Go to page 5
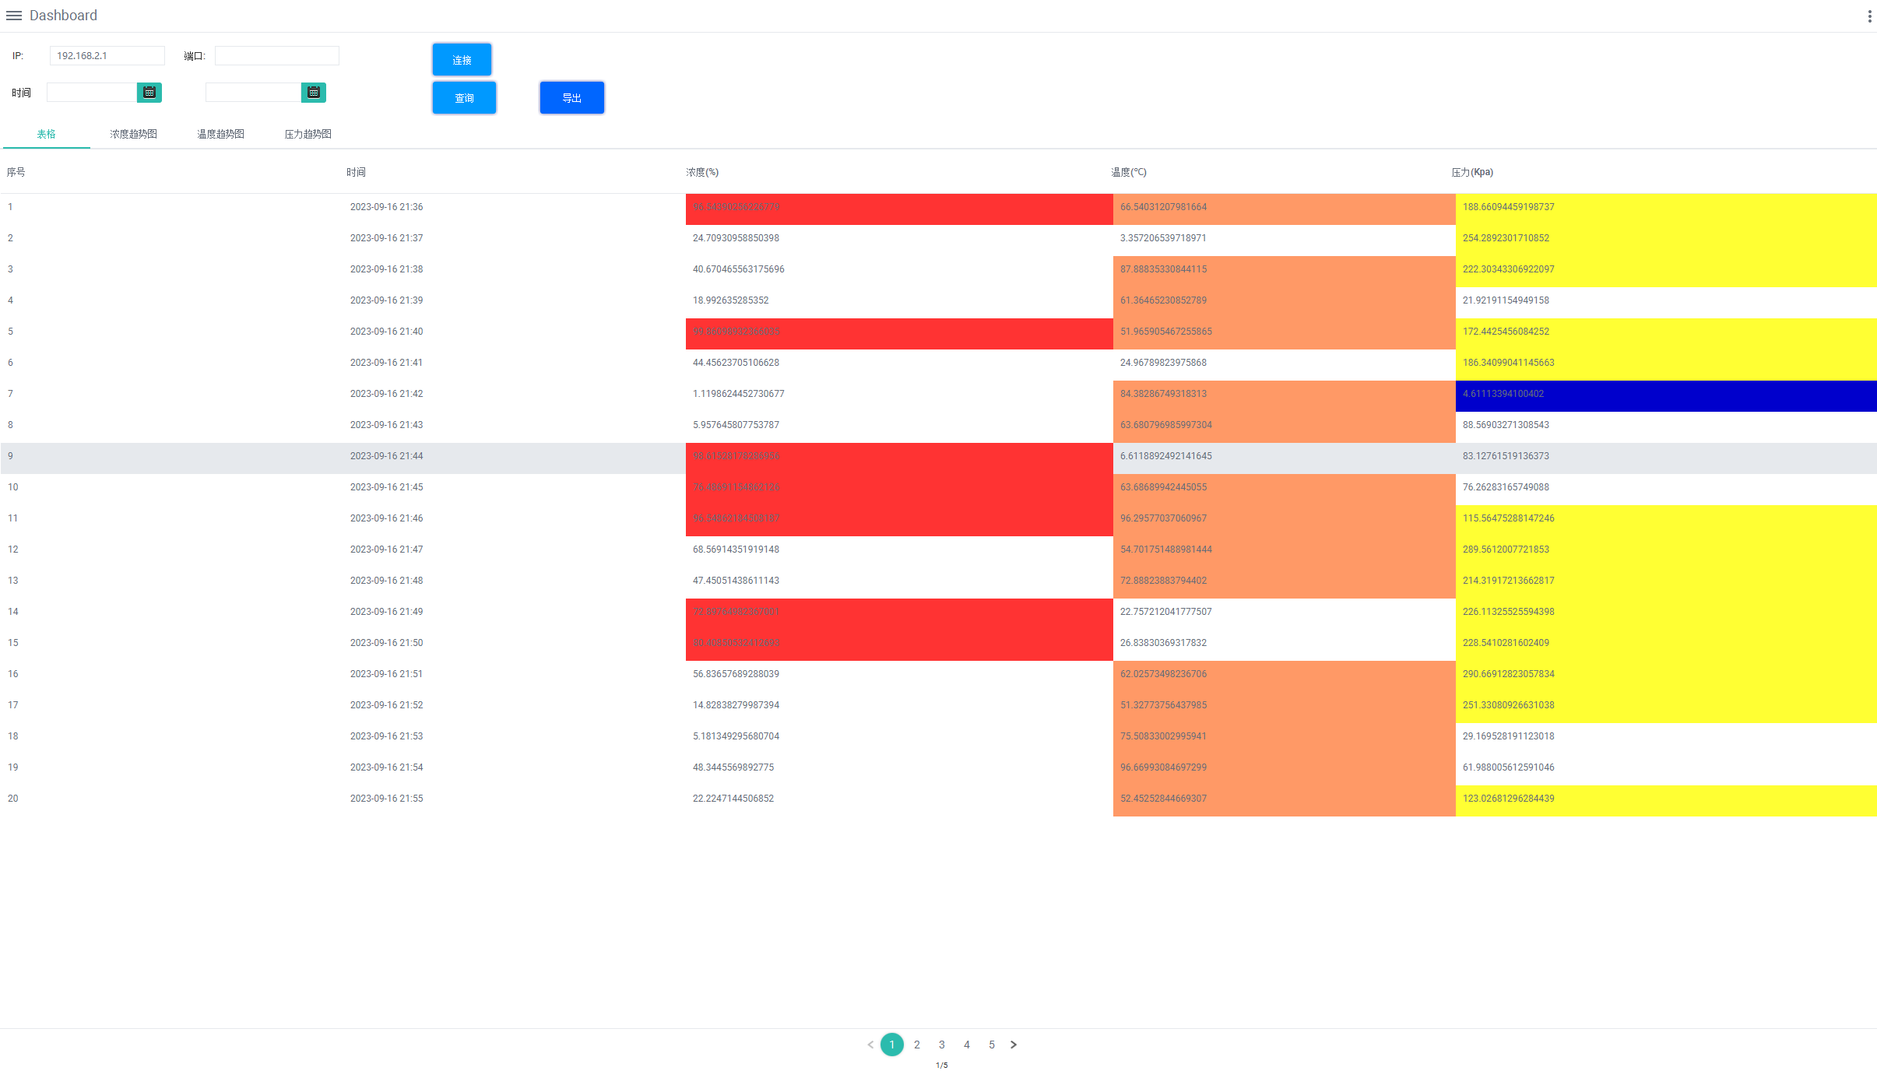 [x=992, y=1045]
